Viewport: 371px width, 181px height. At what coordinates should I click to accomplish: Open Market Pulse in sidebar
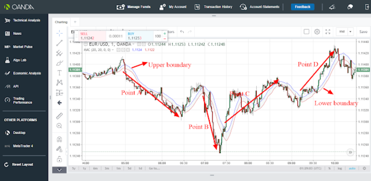18,47
